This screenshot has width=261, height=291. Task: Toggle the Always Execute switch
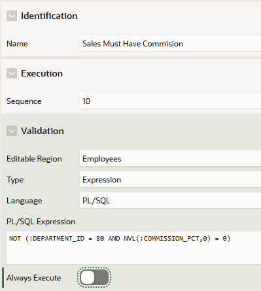[x=94, y=277]
